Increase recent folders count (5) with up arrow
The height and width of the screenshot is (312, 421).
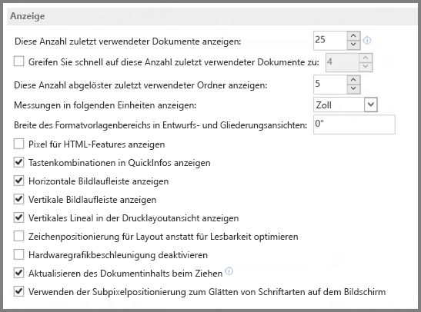click(x=353, y=80)
